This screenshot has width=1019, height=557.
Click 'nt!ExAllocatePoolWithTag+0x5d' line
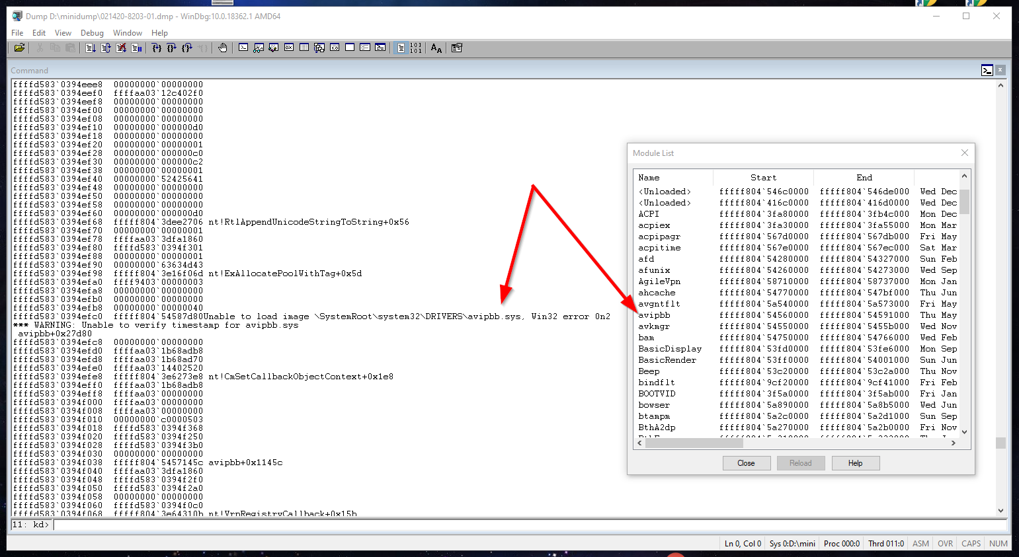285,274
